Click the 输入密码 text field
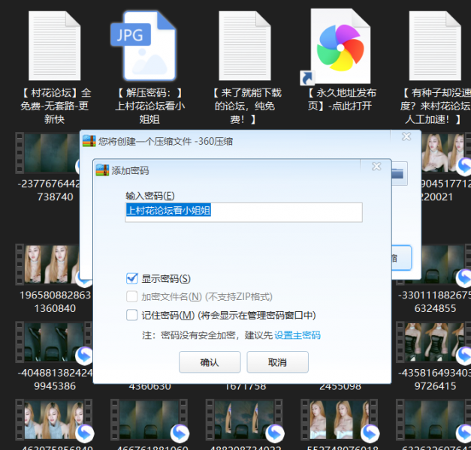 [x=243, y=211]
